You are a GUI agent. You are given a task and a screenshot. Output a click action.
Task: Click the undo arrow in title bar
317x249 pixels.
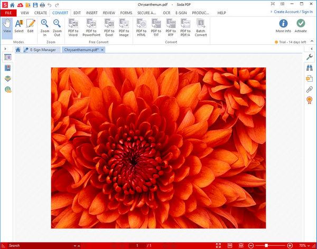coord(50,5)
